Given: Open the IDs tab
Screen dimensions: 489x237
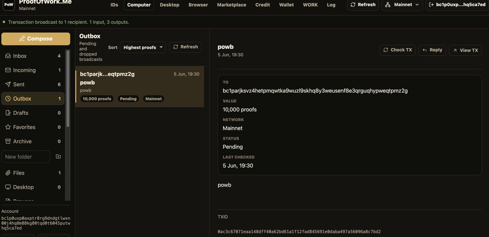Looking at the screenshot, I should point(114,5).
